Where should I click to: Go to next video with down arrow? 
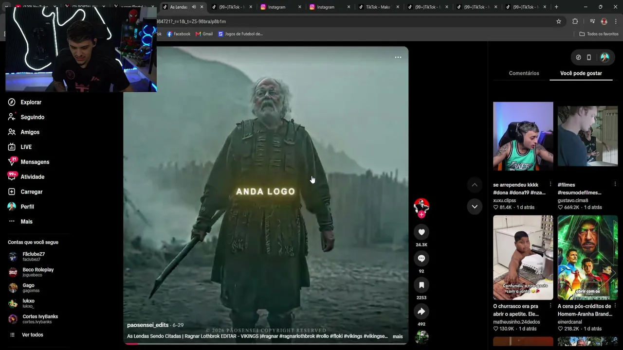[475, 207]
